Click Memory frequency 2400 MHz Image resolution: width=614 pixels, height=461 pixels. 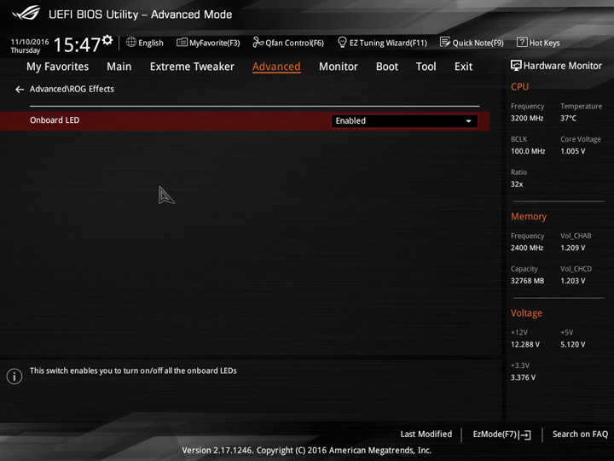click(527, 248)
